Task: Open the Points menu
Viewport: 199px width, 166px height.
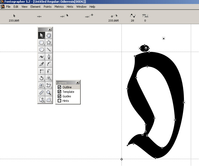Action: [48, 7]
